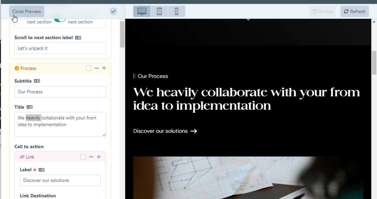Click the drag handle on Process block
The image size is (377, 199).
point(104,68)
